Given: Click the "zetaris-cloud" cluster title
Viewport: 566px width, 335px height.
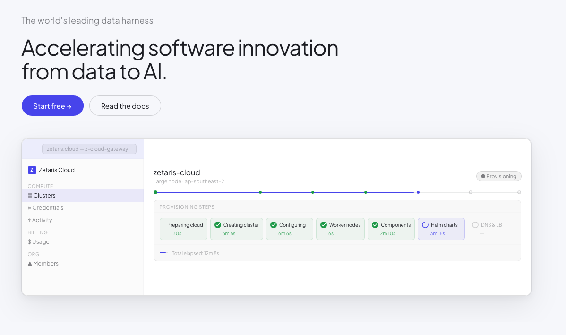Looking at the screenshot, I should pos(177,172).
